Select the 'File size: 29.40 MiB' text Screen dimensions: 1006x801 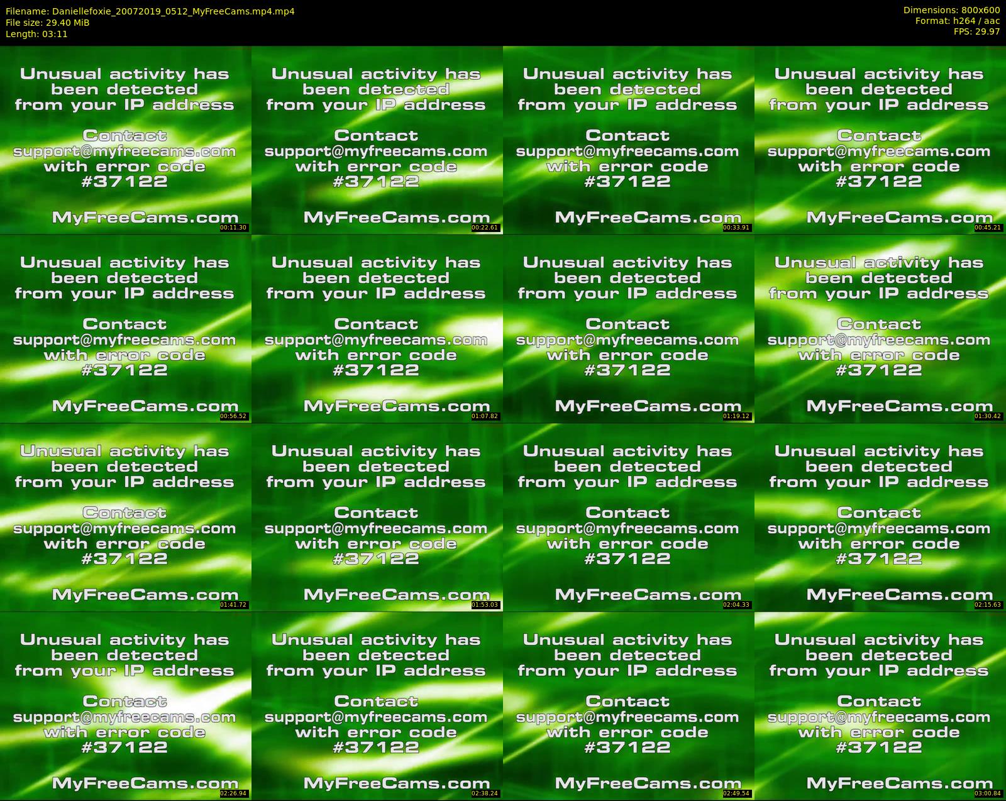coord(47,23)
